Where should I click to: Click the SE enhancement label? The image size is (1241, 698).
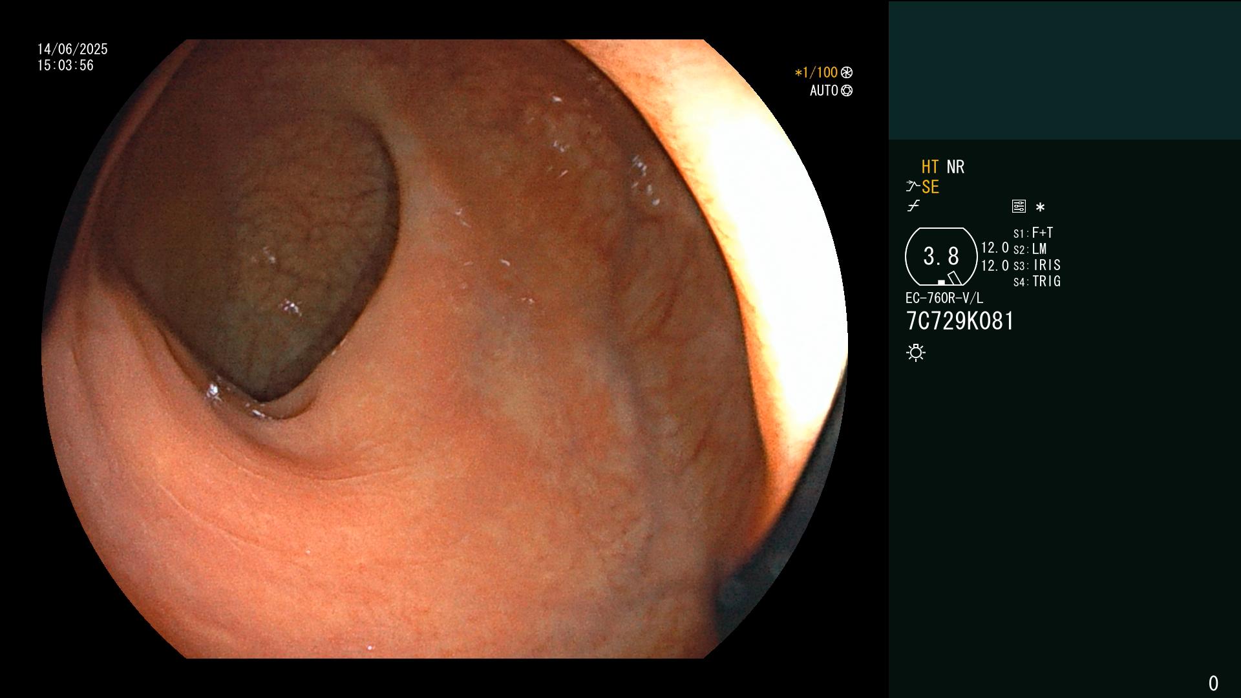pos(930,187)
